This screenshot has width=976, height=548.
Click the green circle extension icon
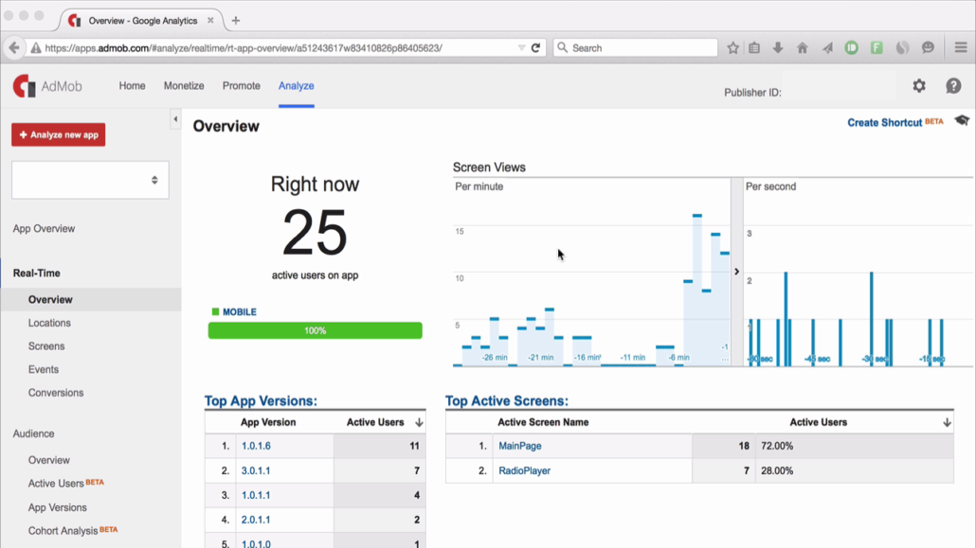pyautogui.click(x=852, y=48)
